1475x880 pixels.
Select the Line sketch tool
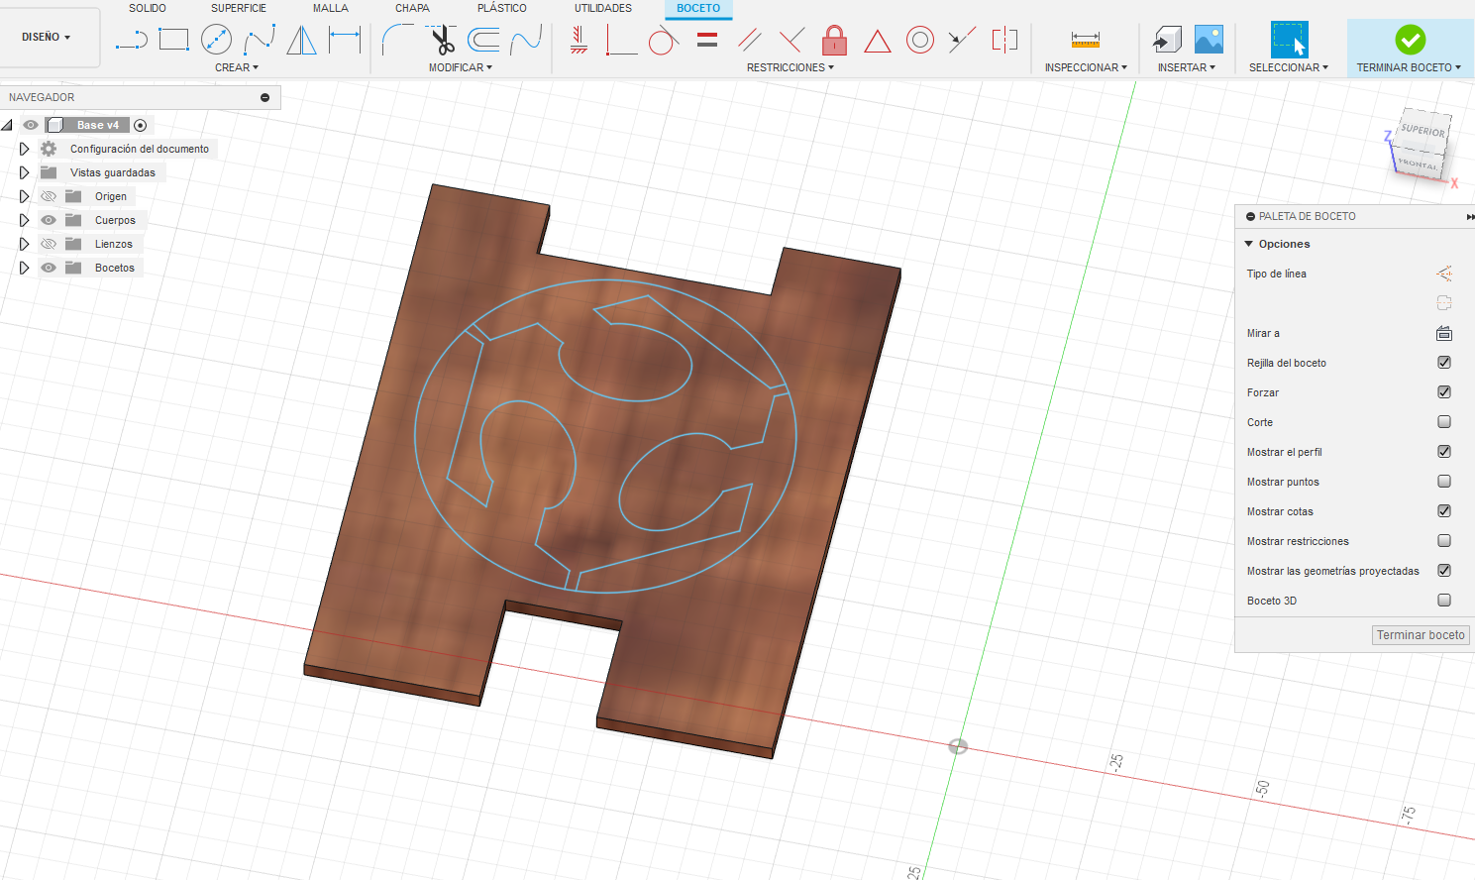click(132, 40)
